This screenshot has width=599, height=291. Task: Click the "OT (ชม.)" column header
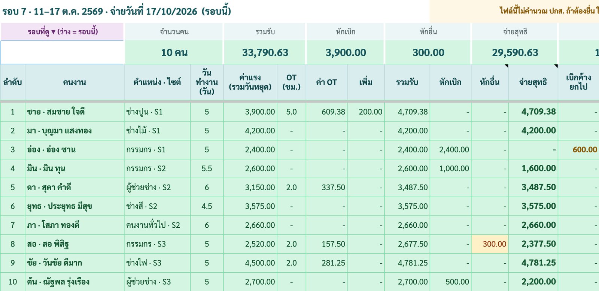[x=292, y=82]
